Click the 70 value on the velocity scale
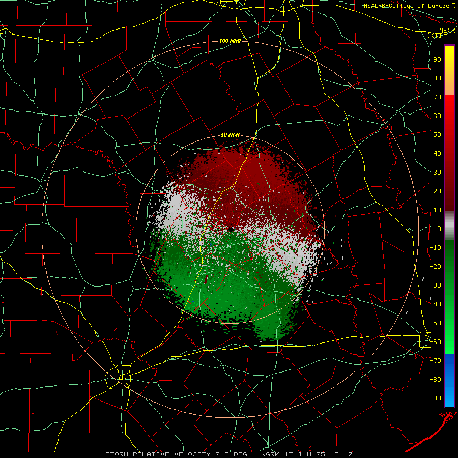 (x=437, y=97)
